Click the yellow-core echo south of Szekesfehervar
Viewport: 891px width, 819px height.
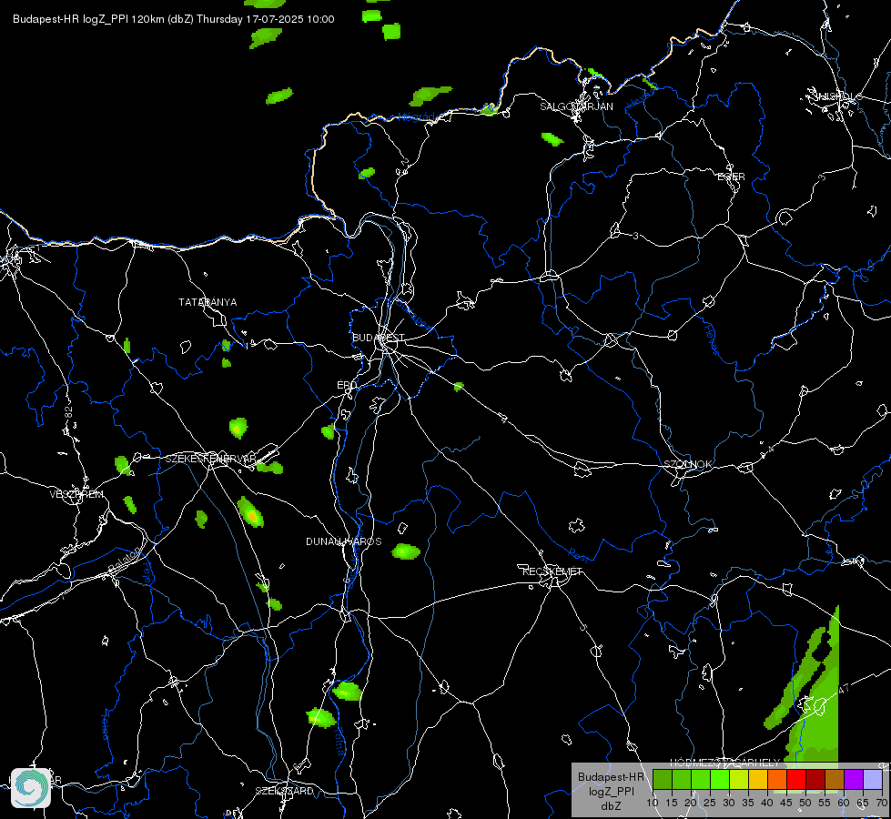pos(250,512)
